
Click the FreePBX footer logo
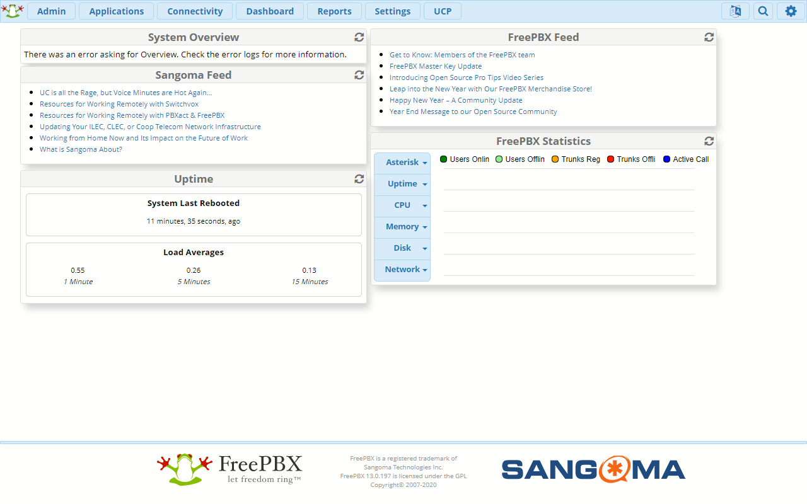[229, 469]
